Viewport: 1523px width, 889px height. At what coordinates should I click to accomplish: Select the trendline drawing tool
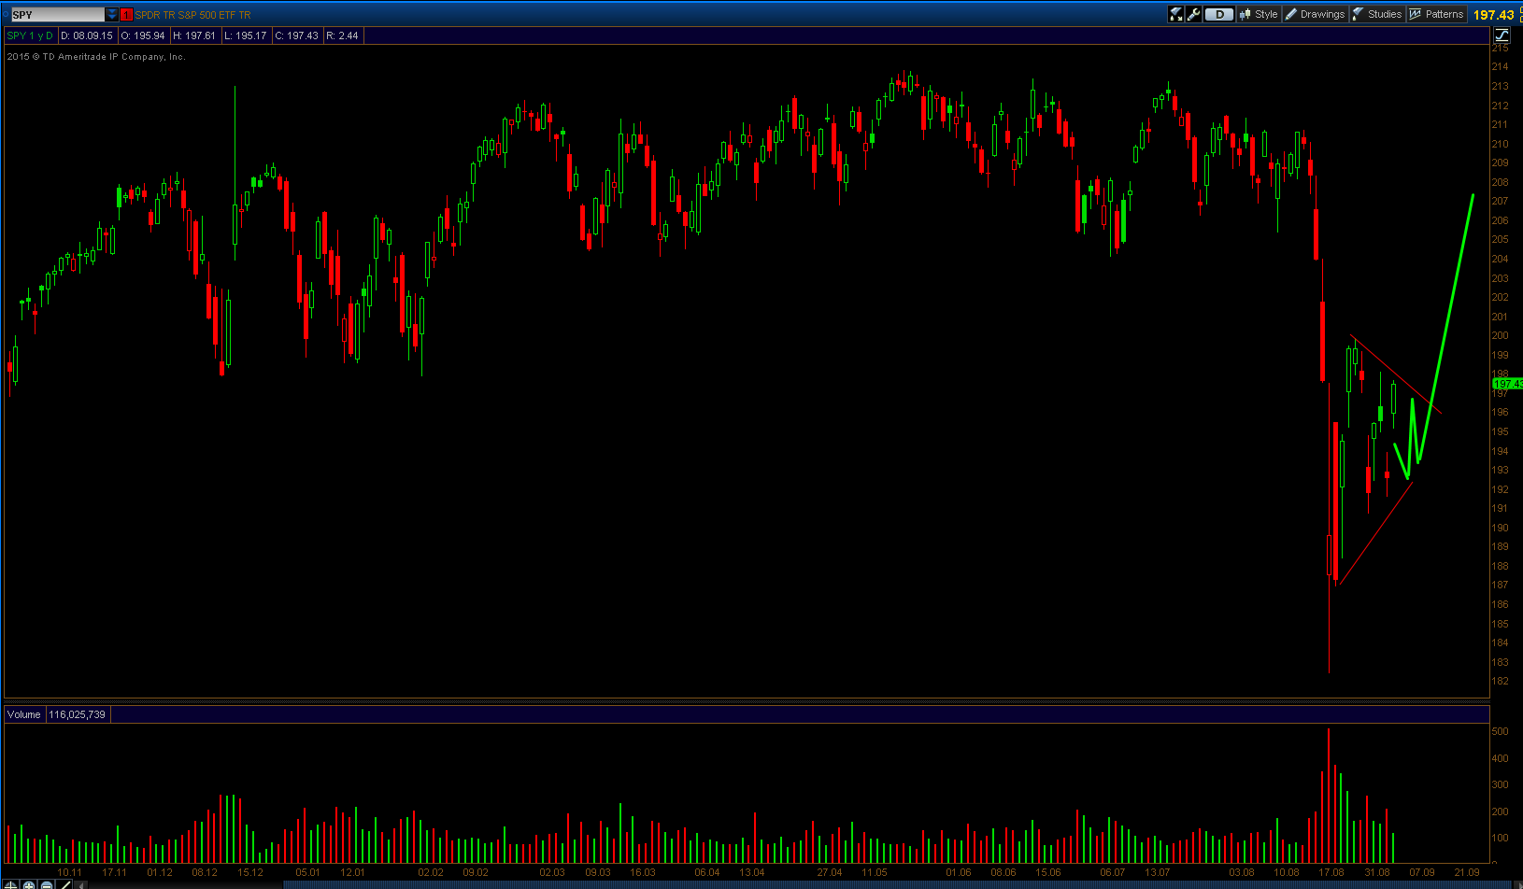click(64, 883)
